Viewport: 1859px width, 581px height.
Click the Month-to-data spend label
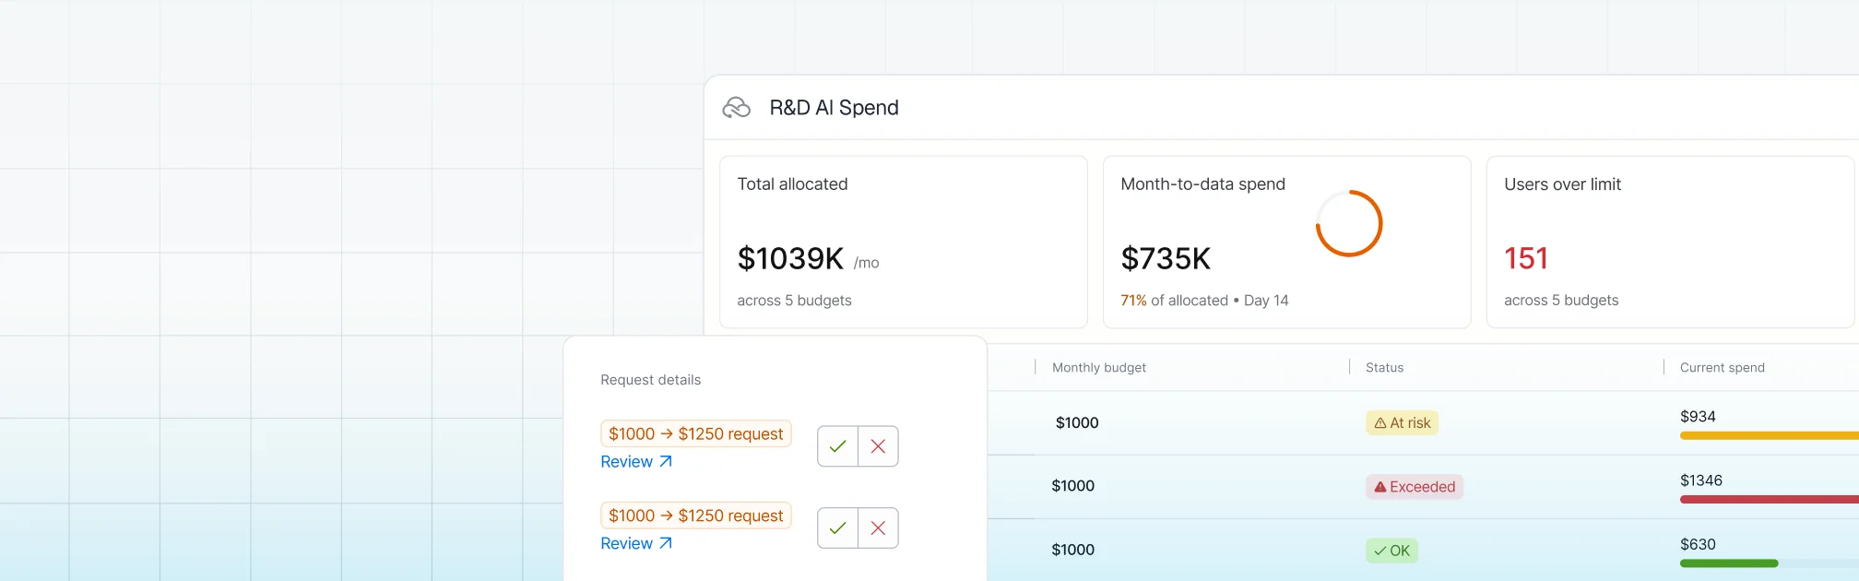click(1202, 184)
